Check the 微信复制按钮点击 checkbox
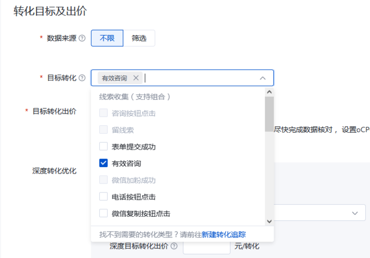 104,213
